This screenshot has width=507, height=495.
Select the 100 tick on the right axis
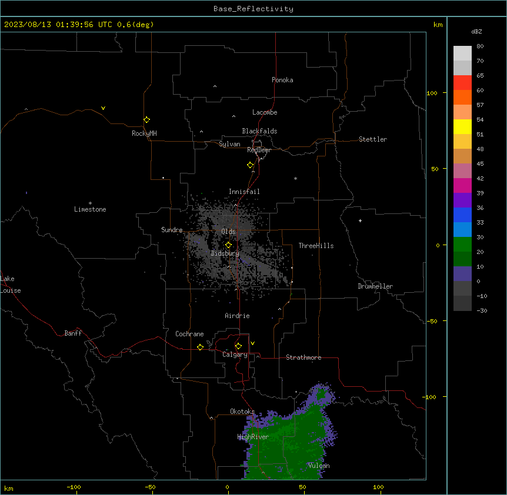pos(432,93)
